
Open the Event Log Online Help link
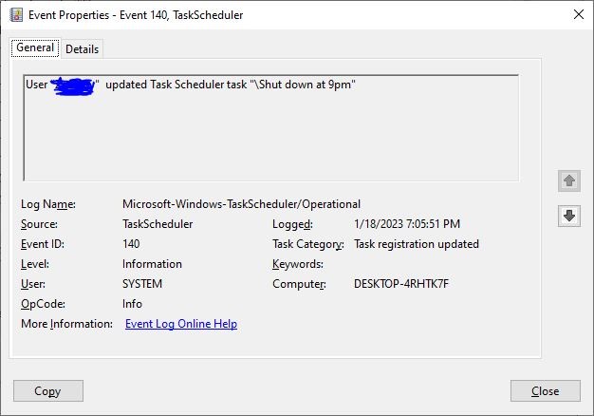(181, 324)
